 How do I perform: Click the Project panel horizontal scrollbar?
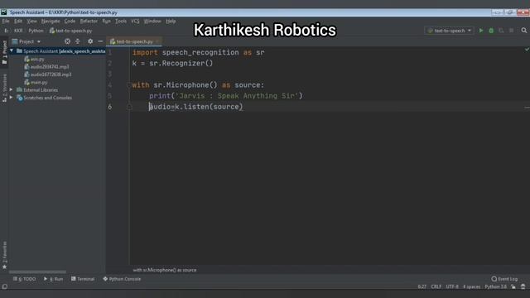(x=37, y=272)
